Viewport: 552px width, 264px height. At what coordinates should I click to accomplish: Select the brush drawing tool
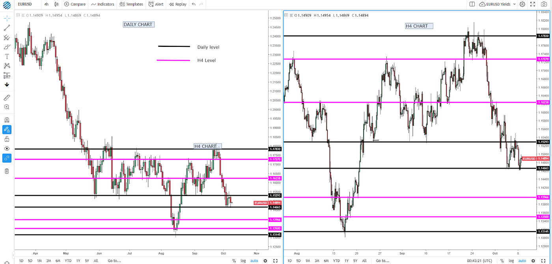pos(7,47)
